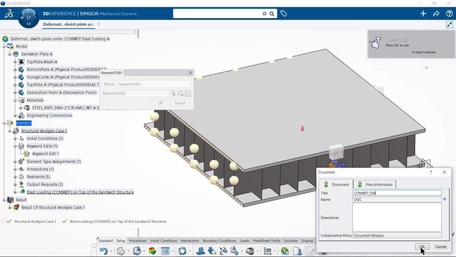Click the Share arrow icon

coord(436,13)
